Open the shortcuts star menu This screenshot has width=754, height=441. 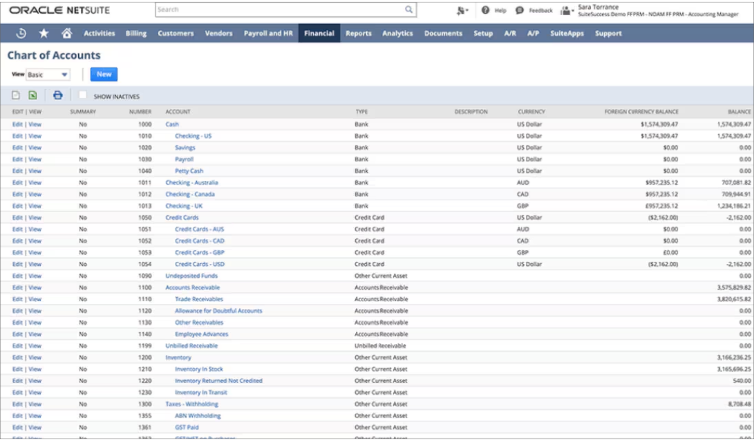click(x=44, y=33)
